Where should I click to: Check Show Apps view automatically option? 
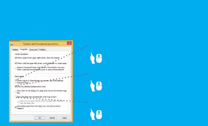(16, 97)
